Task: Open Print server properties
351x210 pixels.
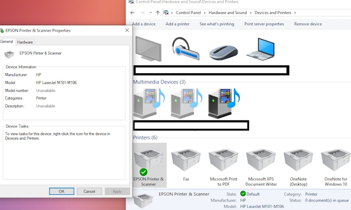Action: (264, 24)
